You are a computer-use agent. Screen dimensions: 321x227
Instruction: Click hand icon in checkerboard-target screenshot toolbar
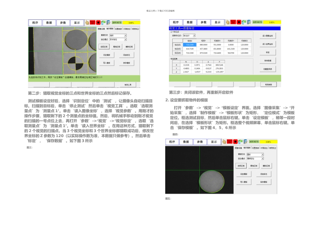point(87,23)
